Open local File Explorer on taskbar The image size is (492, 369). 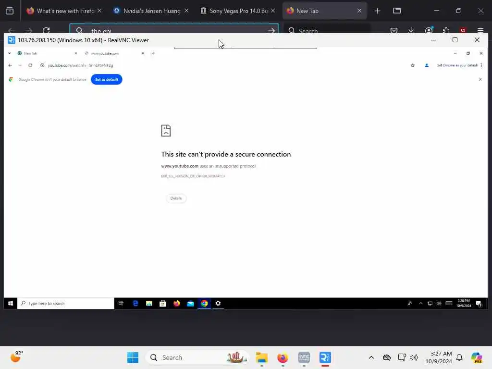(261, 357)
